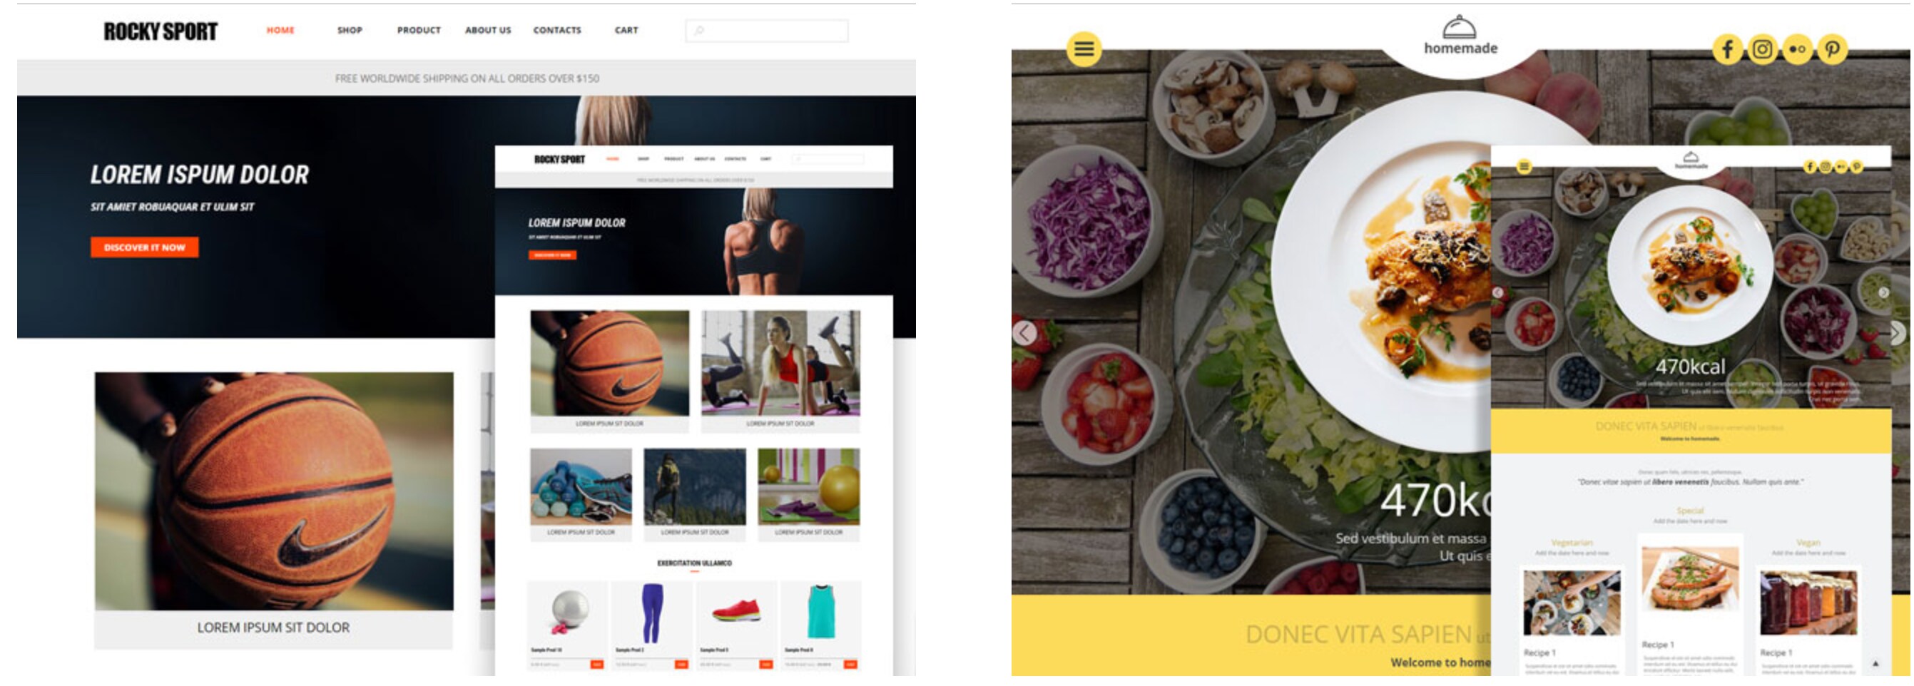
Task: Open the ABOUT US page
Action: click(488, 31)
